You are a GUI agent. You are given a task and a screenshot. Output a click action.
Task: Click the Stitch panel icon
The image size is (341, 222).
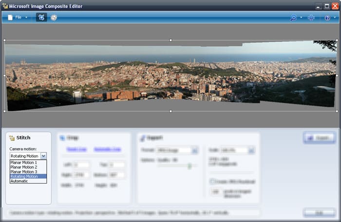click(x=12, y=138)
